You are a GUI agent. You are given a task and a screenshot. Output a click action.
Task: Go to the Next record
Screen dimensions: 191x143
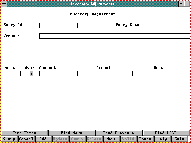111,139
